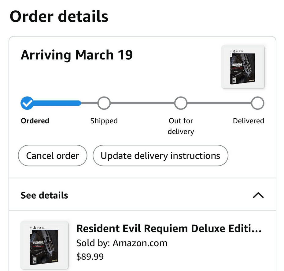Viewport: 284px width, 271px height.
Task: Click the Sold by: Amazon.com text
Action: (x=122, y=243)
